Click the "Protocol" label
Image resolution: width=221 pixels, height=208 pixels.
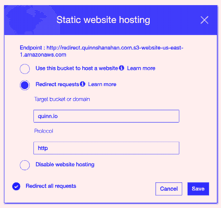[x=43, y=131]
